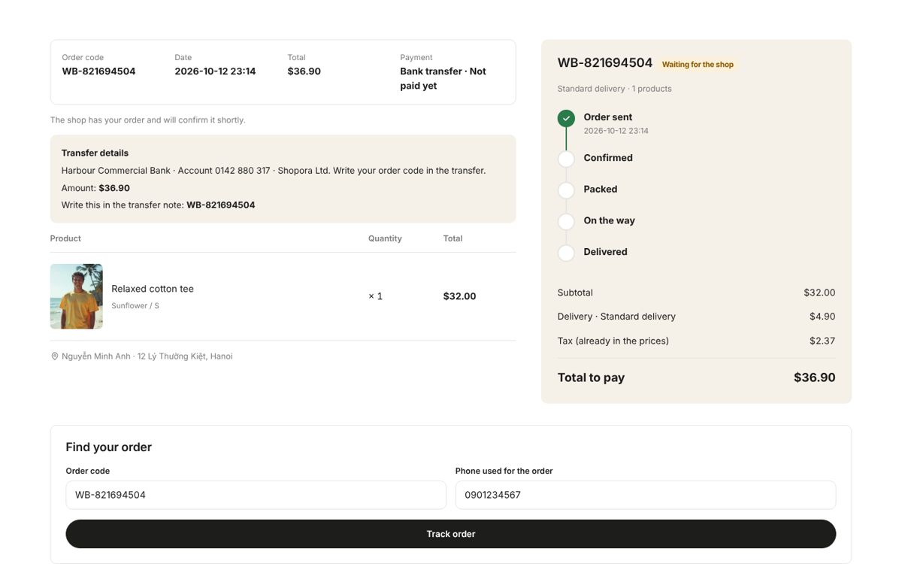
Task: Click the Quantity column header
Action: pos(385,238)
